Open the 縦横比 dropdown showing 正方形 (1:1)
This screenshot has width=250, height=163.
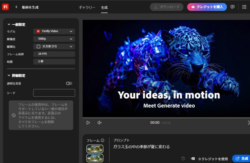pos(54,46)
